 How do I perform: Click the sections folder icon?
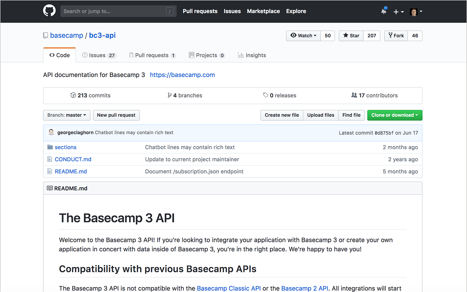pyautogui.click(x=50, y=147)
